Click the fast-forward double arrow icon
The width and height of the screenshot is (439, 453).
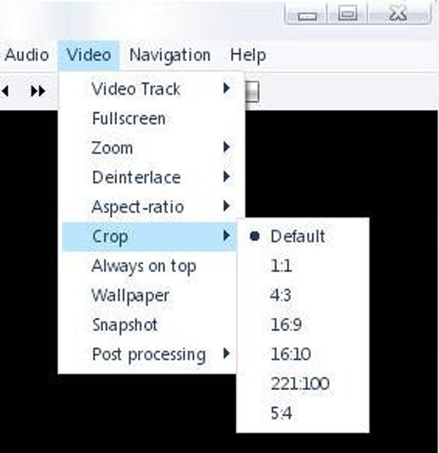[x=38, y=91]
